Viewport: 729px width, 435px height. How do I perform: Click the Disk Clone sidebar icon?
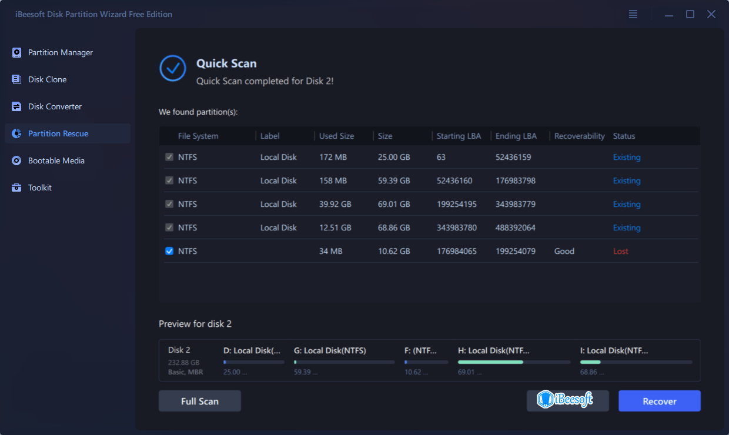(x=16, y=80)
